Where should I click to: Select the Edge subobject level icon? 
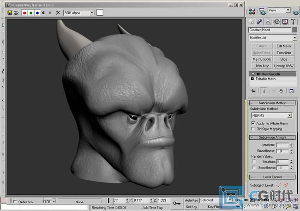click(x=286, y=185)
